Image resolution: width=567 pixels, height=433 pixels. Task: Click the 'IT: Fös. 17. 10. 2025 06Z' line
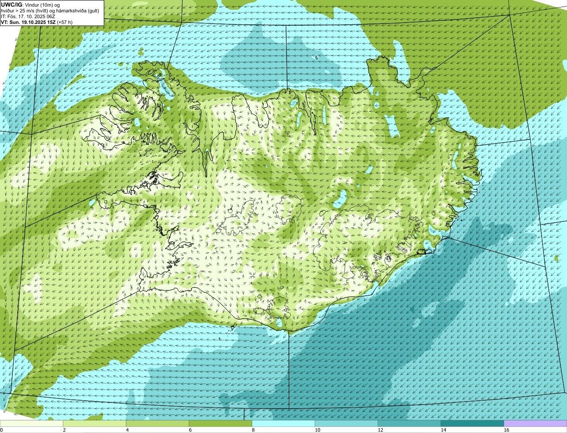(x=28, y=16)
